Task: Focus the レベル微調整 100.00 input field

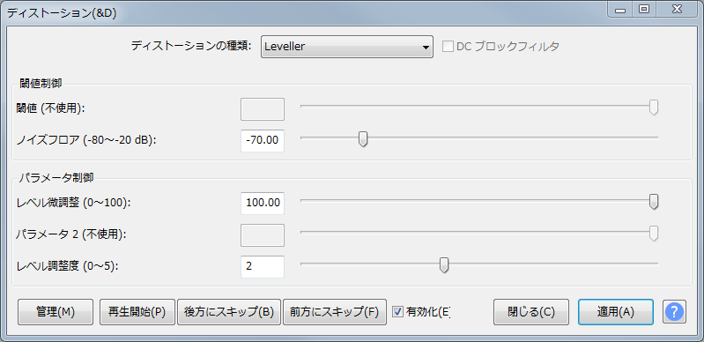Action: pyautogui.click(x=263, y=203)
